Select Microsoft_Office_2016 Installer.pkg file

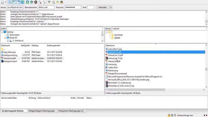click(x=129, y=80)
